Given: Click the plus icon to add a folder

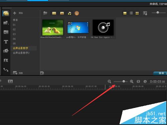Looking at the screenshot, I should (15, 13).
